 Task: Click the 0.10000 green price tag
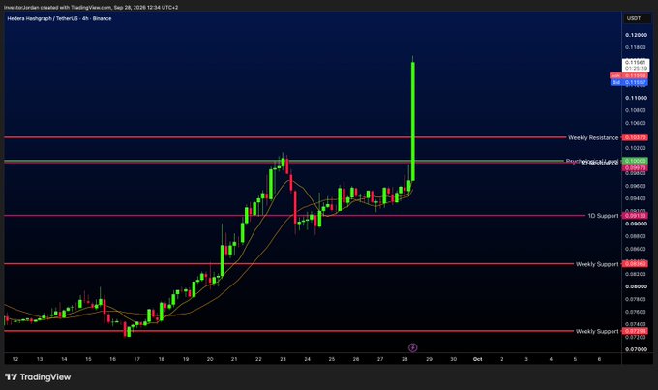pyautogui.click(x=635, y=161)
